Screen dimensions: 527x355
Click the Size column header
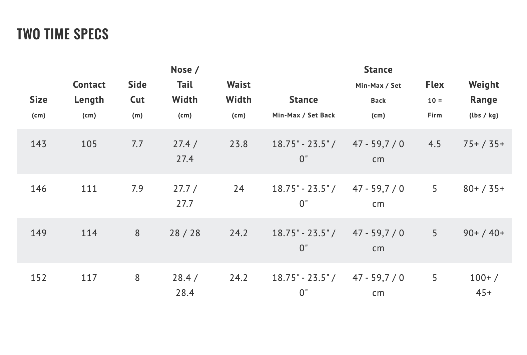[38, 100]
